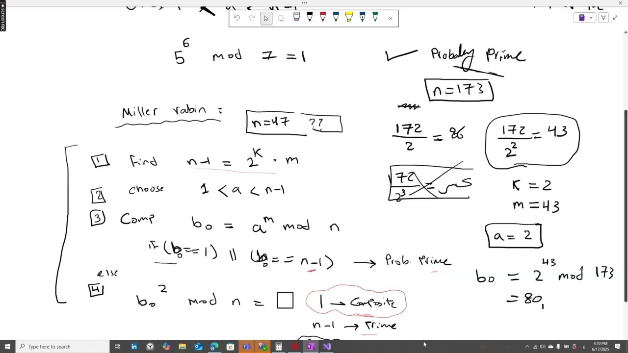Viewport: 628px width, 353px height.
Task: Click the vertical scrollbar on the right
Action: click(626, 206)
